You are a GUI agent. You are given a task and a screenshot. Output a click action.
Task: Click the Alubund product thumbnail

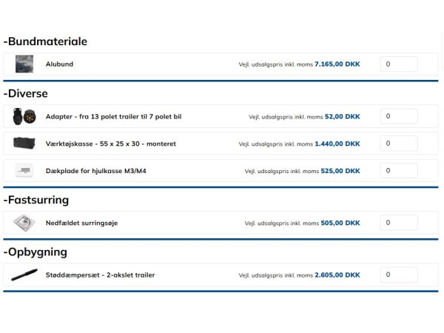pyautogui.click(x=24, y=64)
